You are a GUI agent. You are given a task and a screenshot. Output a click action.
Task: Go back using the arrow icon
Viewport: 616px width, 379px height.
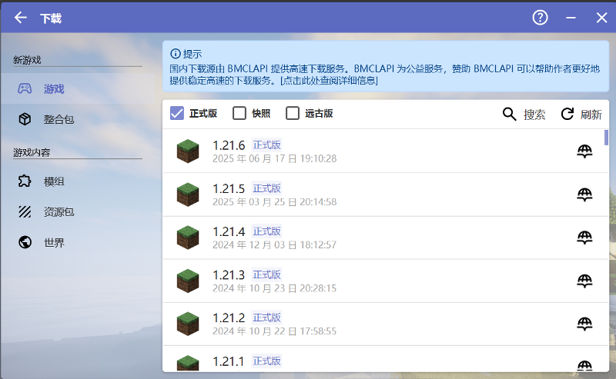[x=21, y=18]
